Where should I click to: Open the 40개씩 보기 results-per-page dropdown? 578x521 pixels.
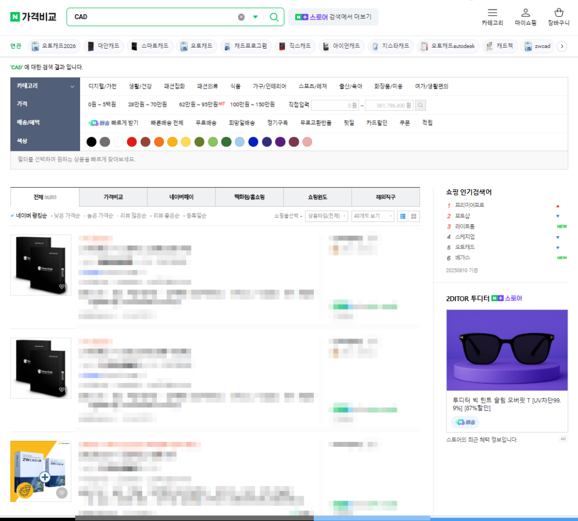click(x=371, y=216)
